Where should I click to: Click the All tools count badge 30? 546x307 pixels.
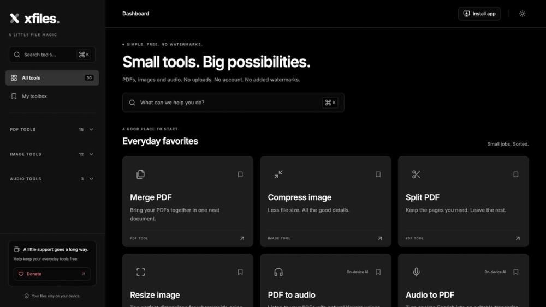point(89,78)
